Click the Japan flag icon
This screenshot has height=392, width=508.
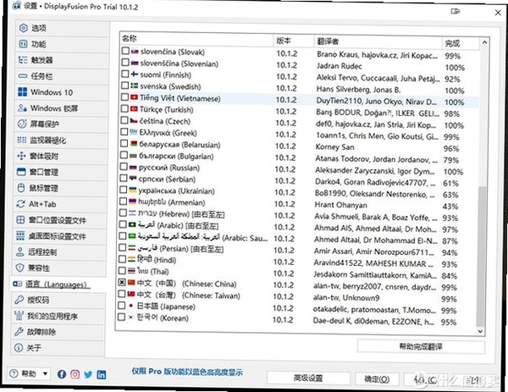[131, 306]
